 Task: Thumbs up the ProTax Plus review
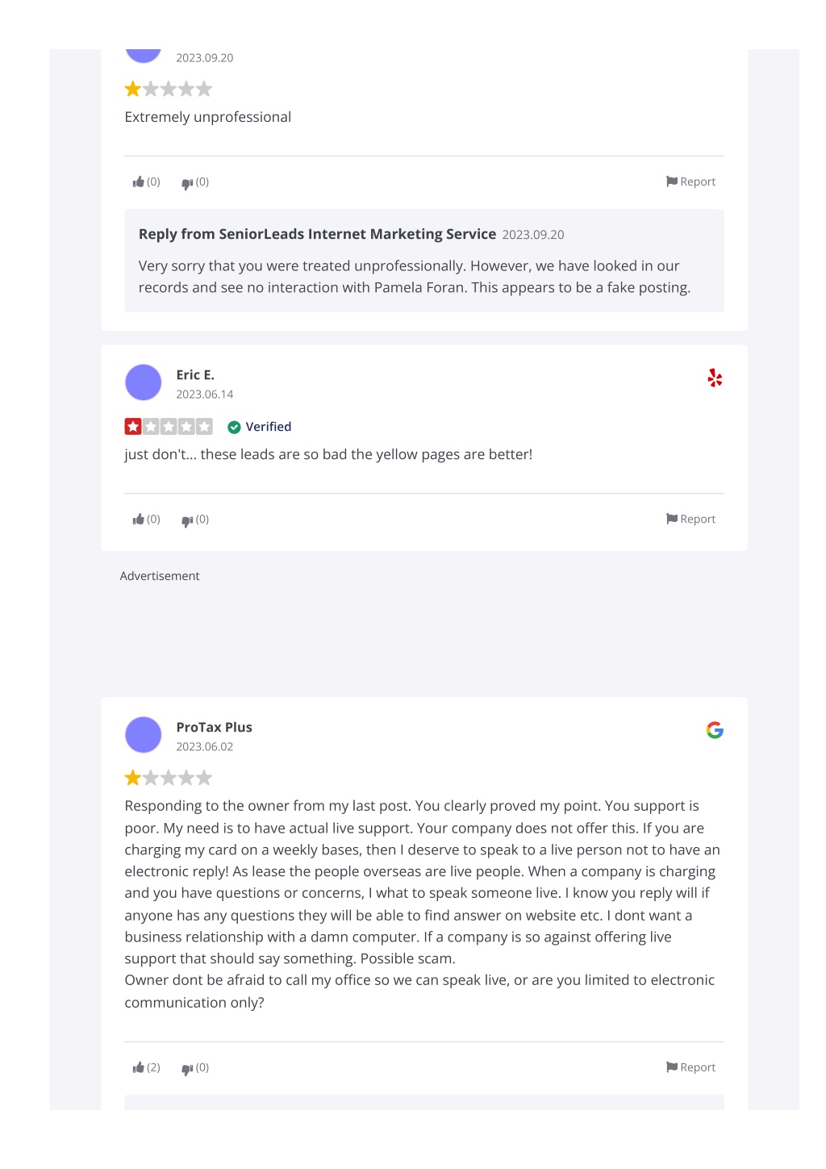[146, 1068]
